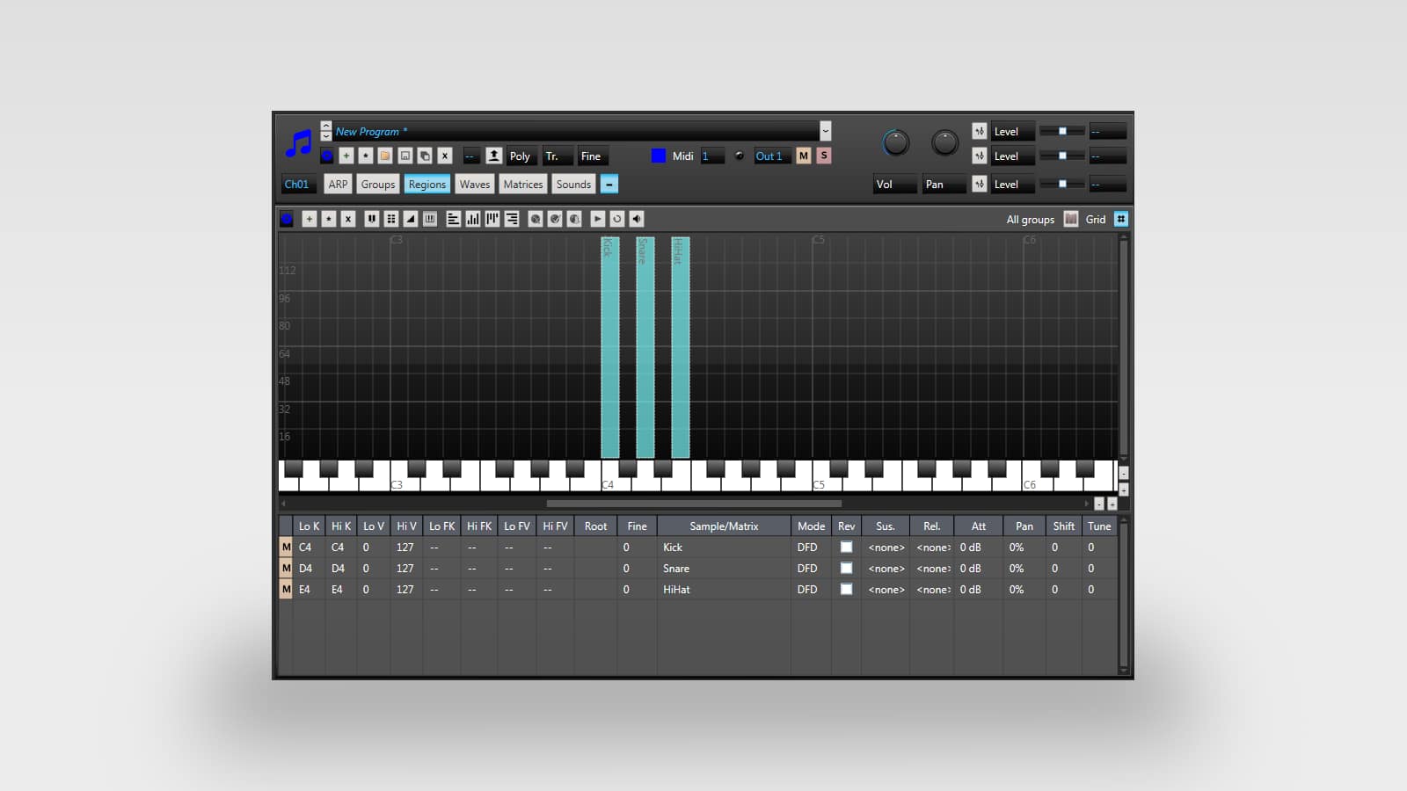Toggle Rev checkbox for Snare region
Viewport: 1407px width, 791px height.
846,568
